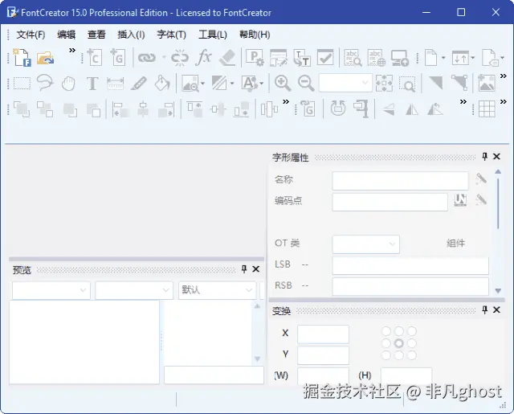Viewport: 514px width, 414px height.
Task: Open the 帮助(H) menu
Action: (255, 35)
